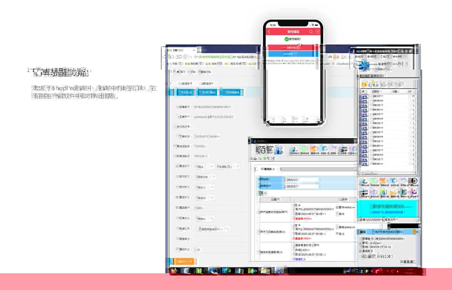
Task: Open the Windows Start button on the taskbar
Action: (173, 271)
